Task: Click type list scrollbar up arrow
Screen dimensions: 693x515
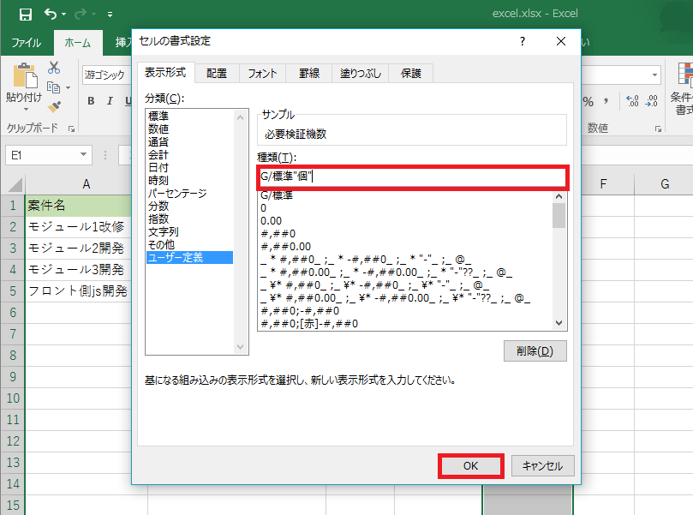Action: [x=559, y=196]
